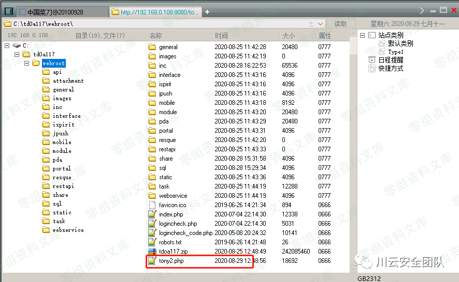Collapse the C: drive tree node

click(x=7, y=45)
